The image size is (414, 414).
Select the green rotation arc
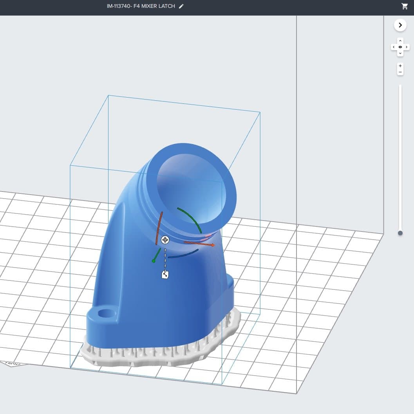coord(191,219)
